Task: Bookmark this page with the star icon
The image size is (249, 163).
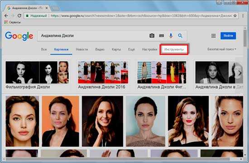Action: (x=235, y=16)
